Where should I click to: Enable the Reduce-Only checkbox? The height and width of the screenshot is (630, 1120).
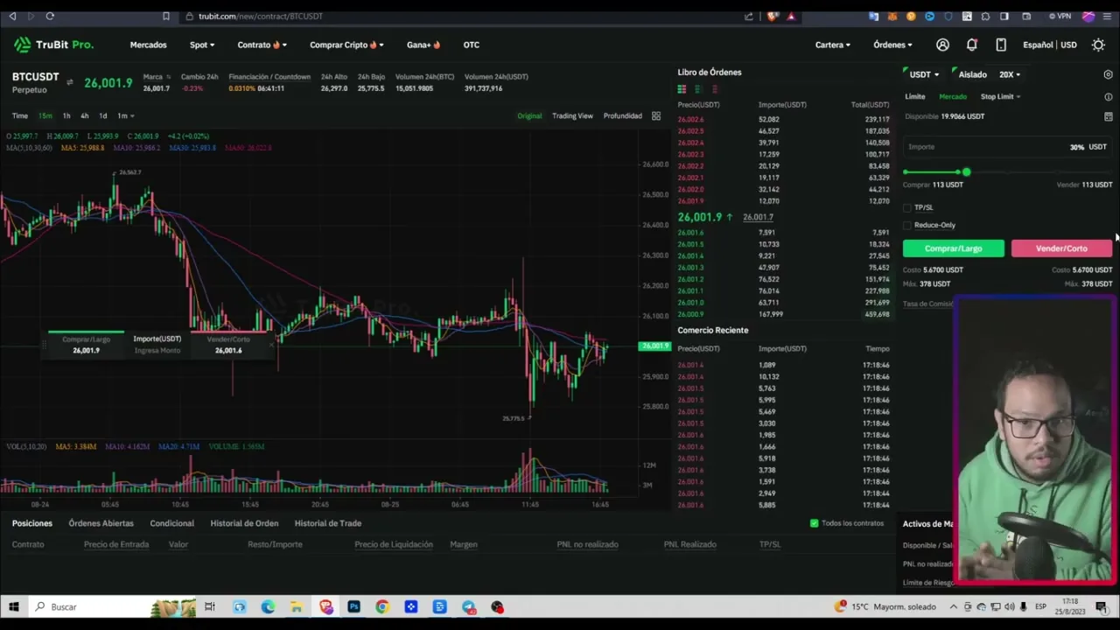click(907, 226)
